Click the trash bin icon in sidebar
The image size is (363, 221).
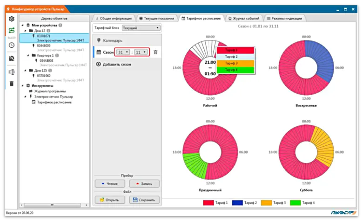pyautogui.click(x=12, y=84)
